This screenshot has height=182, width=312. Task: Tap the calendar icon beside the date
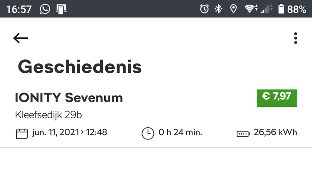pos(22,133)
